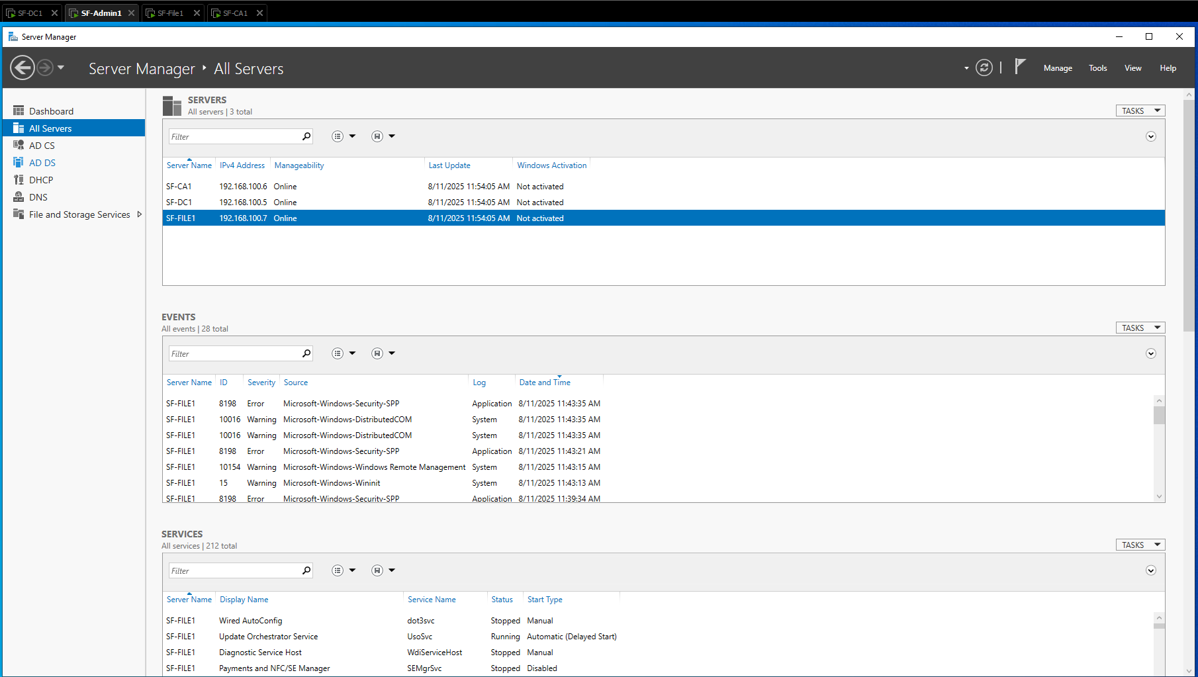Open the TASKS dropdown in the Servers section

pos(1140,110)
